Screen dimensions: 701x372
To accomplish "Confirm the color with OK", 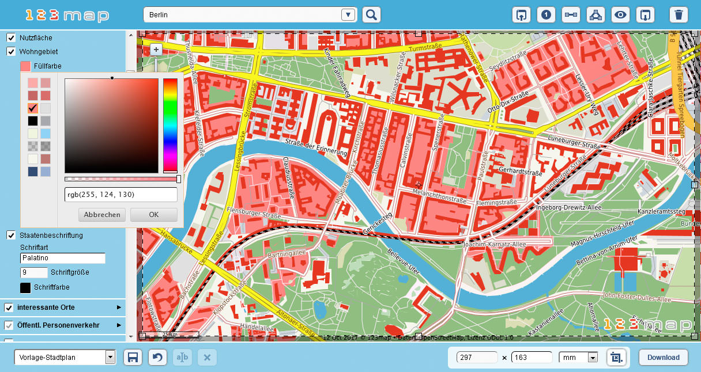I will tap(153, 214).
